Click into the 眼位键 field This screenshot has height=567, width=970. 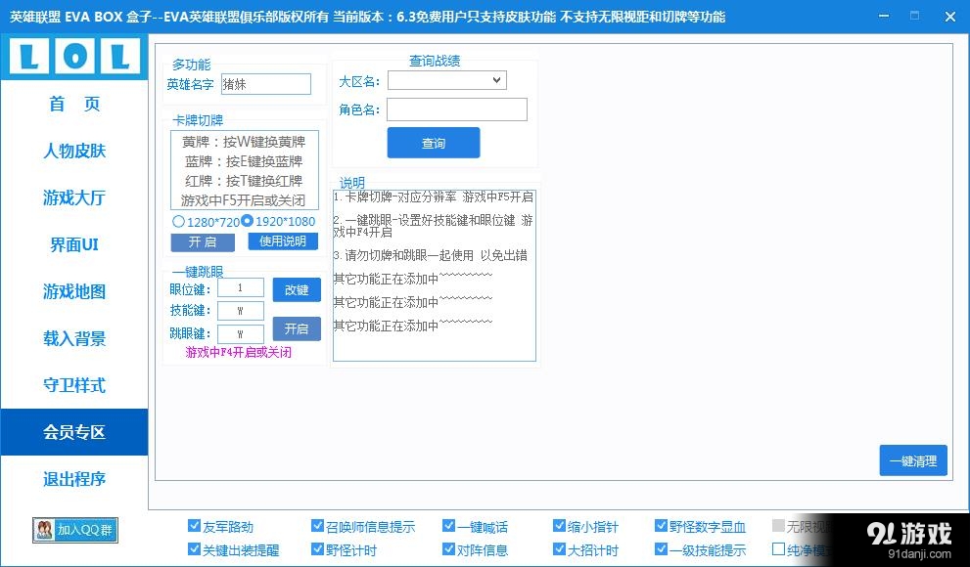click(241, 287)
